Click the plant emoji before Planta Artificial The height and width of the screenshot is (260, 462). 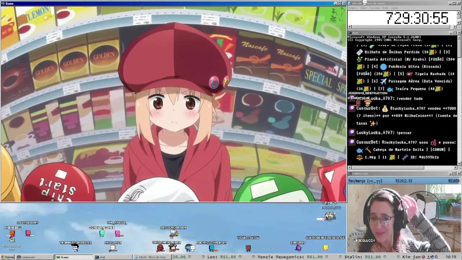pyautogui.click(x=359, y=59)
